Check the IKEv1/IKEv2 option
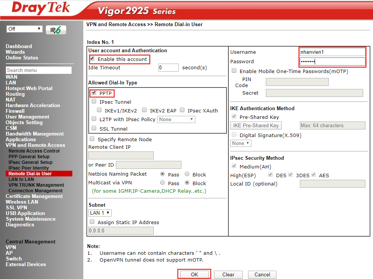373x279 pixels. 99,110
